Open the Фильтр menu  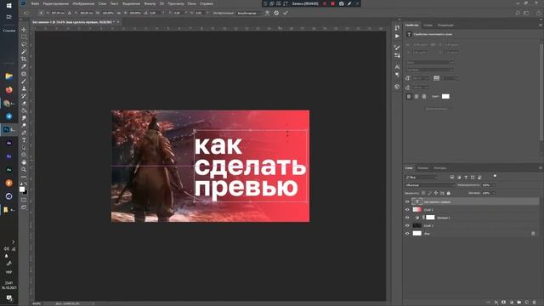click(x=150, y=3)
